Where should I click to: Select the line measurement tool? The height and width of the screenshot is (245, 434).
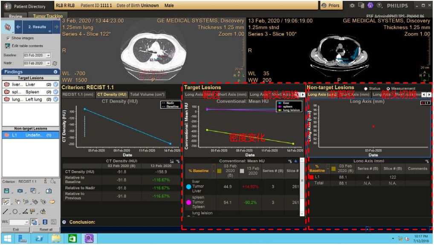6,211
